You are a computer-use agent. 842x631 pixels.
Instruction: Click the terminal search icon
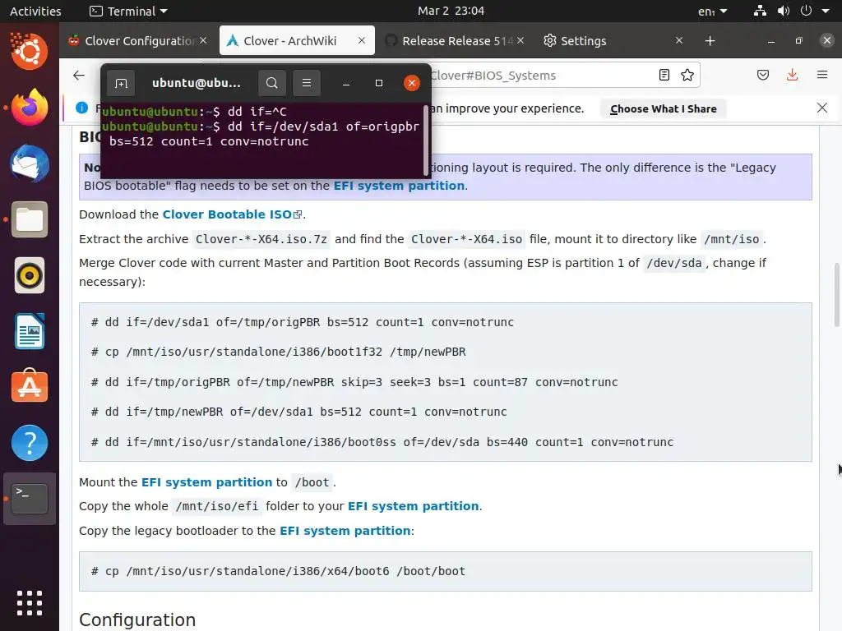(x=272, y=83)
